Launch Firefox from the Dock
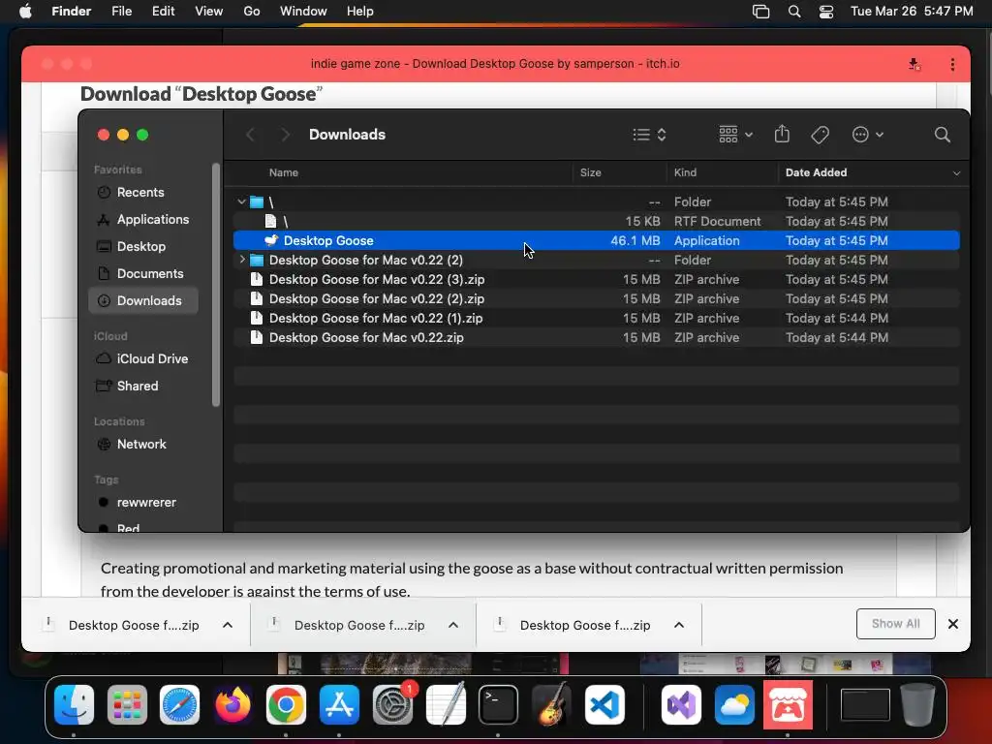The height and width of the screenshot is (744, 992). click(x=232, y=704)
